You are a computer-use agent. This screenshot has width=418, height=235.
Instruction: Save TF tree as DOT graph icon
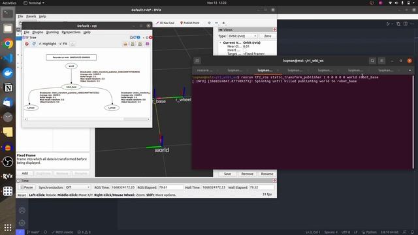click(133, 44)
